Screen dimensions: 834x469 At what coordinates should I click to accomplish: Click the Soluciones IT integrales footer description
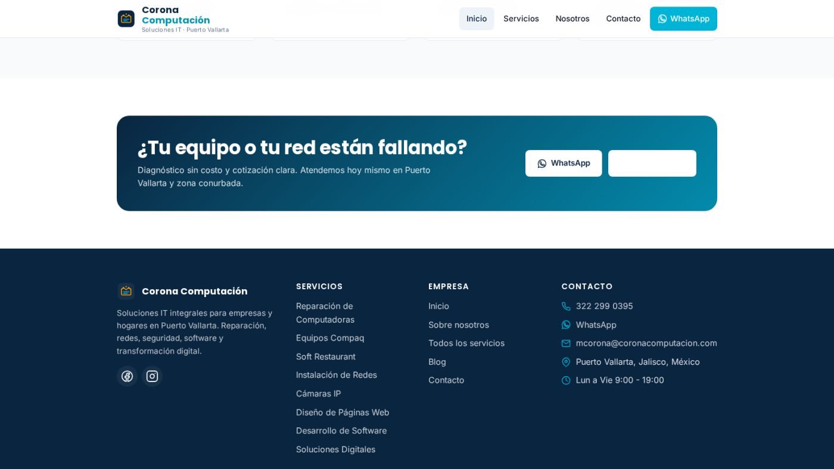tap(195, 332)
